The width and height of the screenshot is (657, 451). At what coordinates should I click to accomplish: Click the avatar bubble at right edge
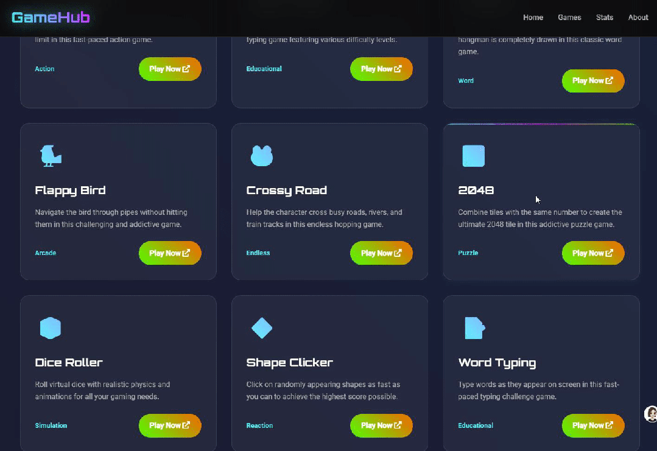point(651,414)
